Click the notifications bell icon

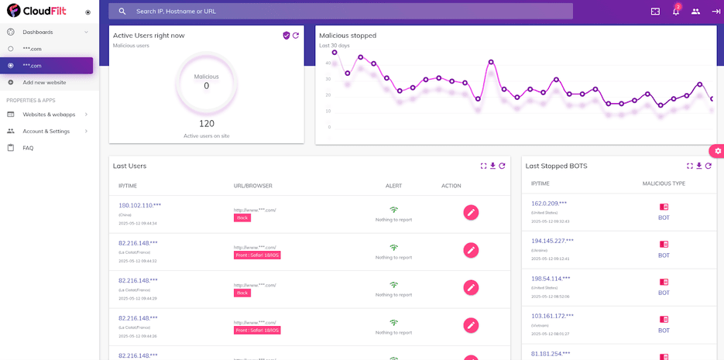click(675, 12)
